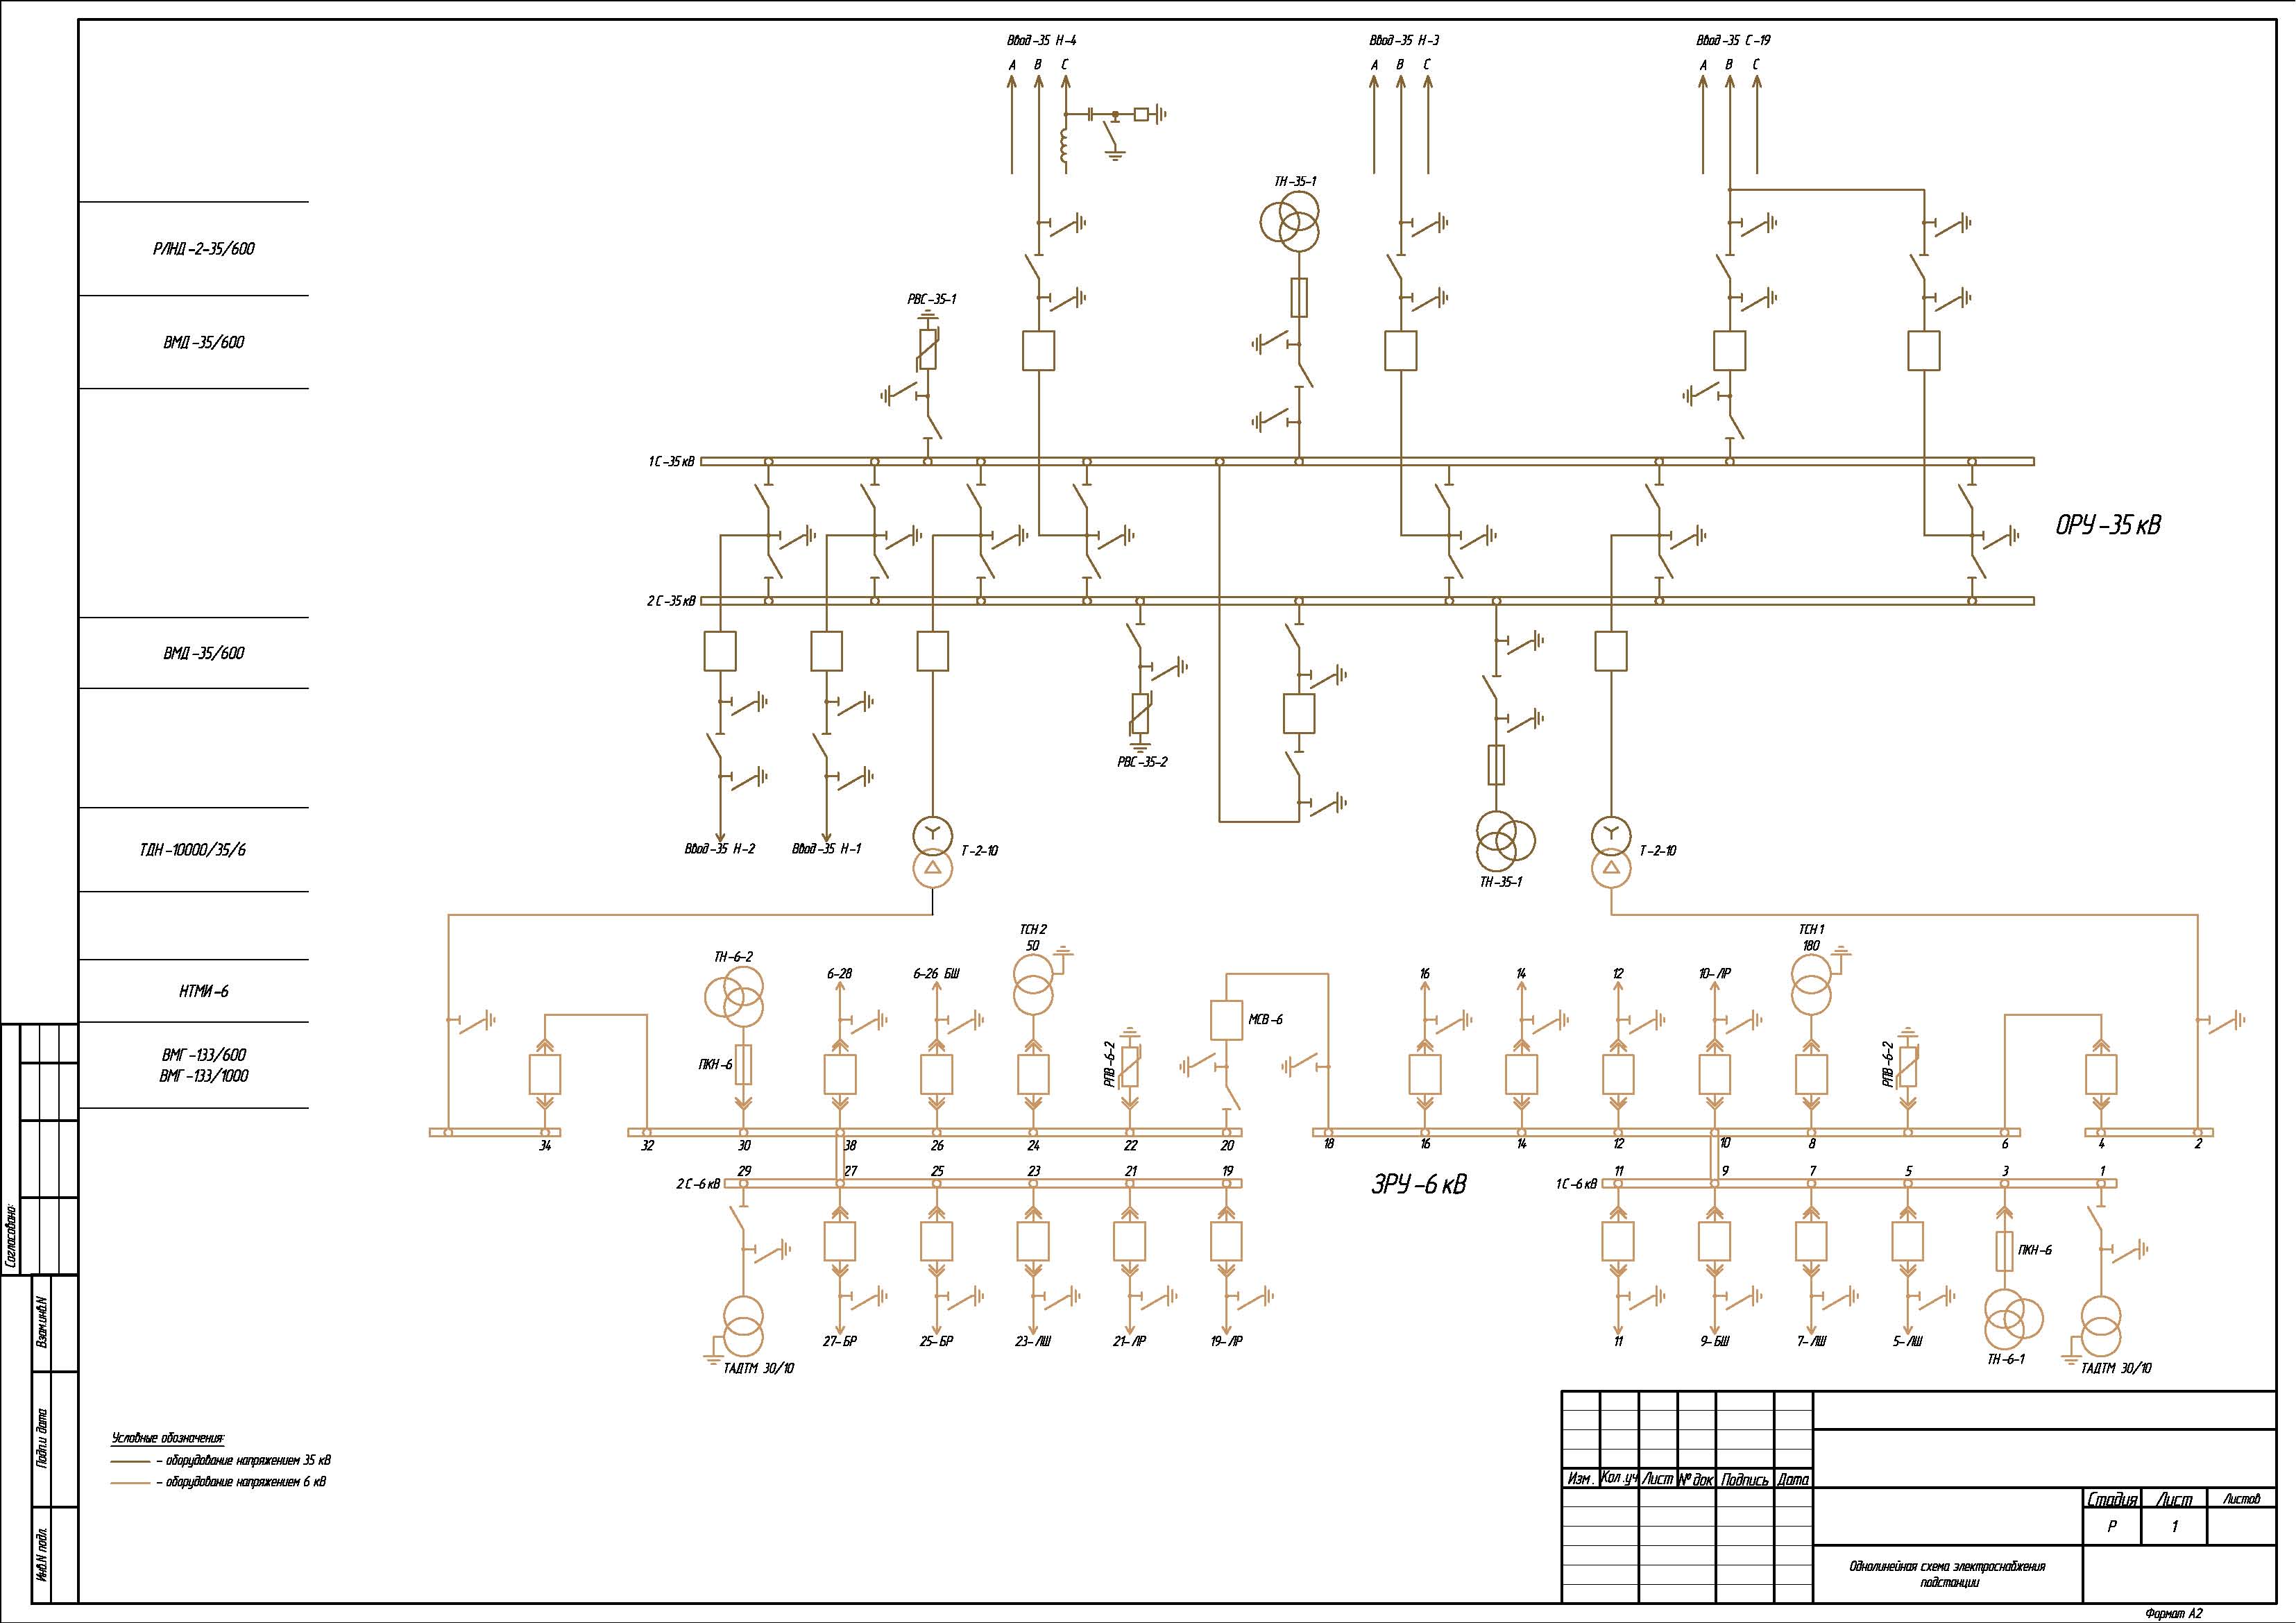Click the ОРУ-35 кВ heading
Image resolution: width=2296 pixels, height=1623 pixels.
(x=2108, y=525)
